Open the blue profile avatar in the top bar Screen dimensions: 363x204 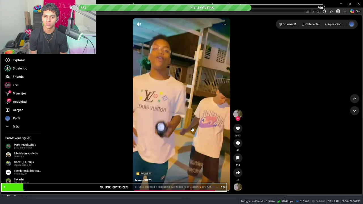[x=352, y=24]
